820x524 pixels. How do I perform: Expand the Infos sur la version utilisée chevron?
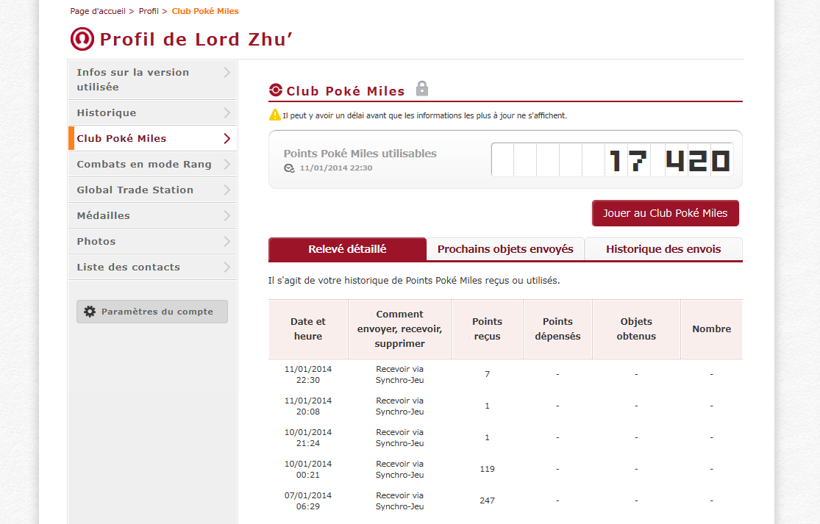click(227, 73)
